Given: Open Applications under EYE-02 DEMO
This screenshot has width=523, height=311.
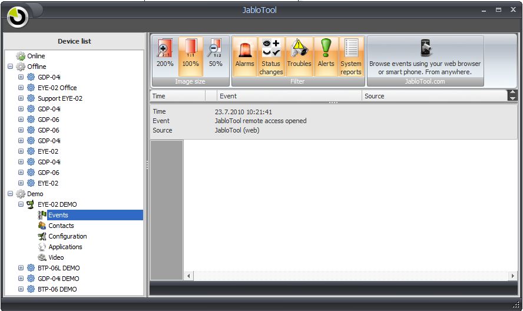Looking at the screenshot, I should (65, 247).
